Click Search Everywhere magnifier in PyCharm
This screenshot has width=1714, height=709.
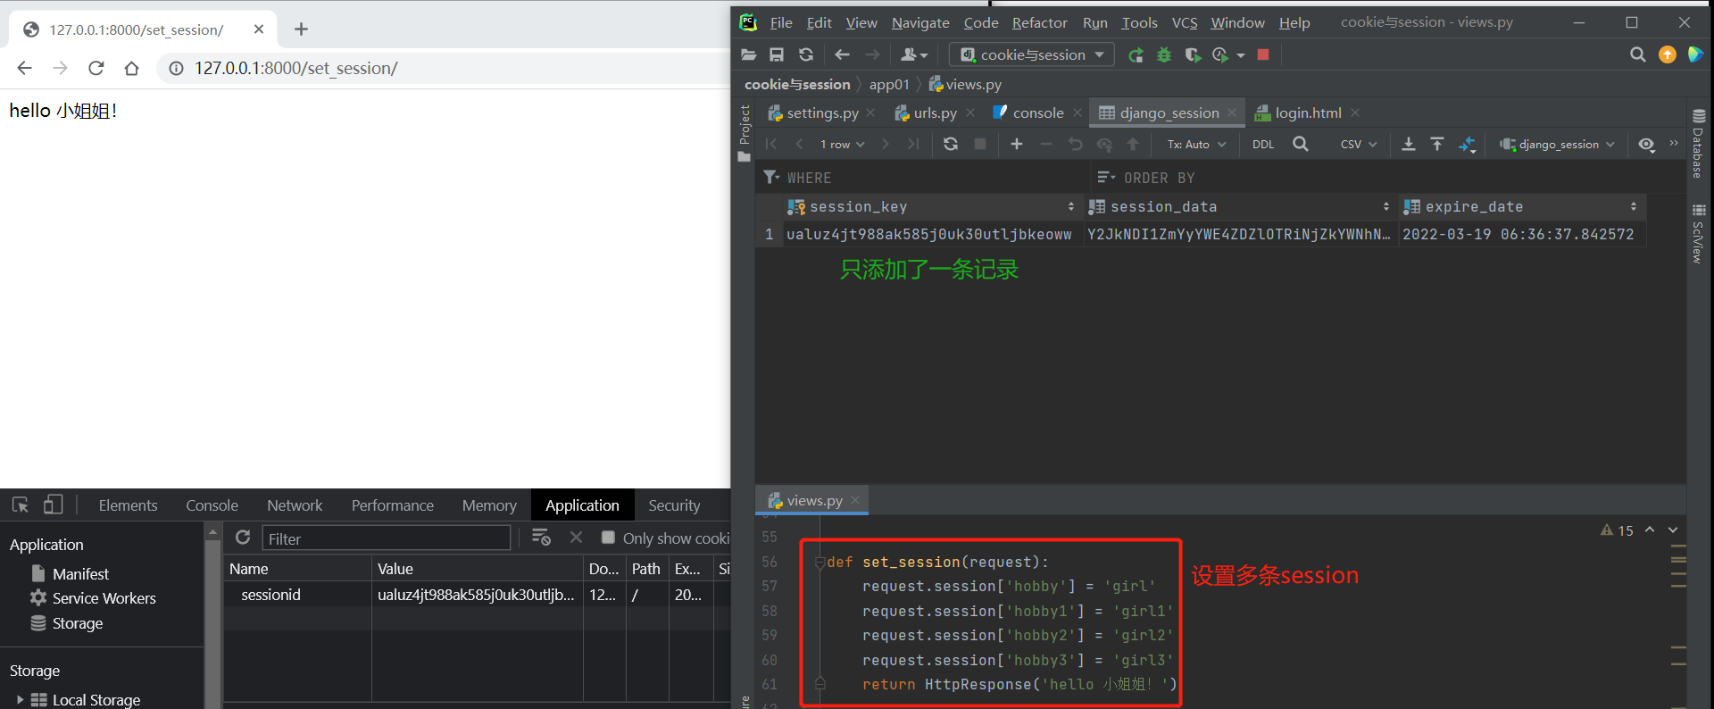tap(1637, 55)
